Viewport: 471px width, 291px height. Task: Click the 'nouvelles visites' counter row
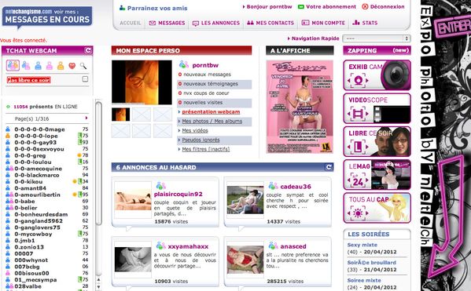point(215,103)
